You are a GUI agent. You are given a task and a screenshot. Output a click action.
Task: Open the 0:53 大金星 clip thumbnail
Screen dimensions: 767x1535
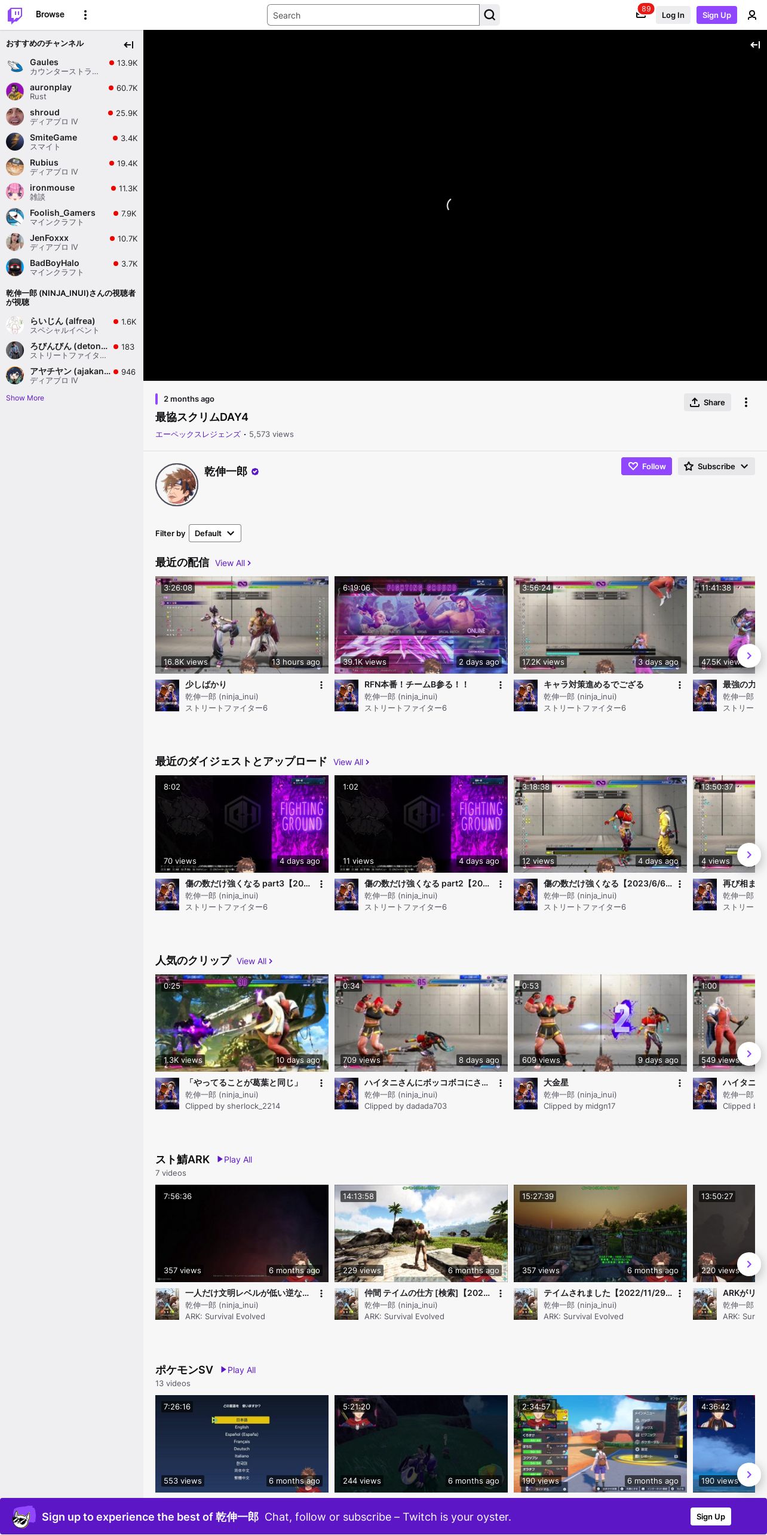[600, 1023]
